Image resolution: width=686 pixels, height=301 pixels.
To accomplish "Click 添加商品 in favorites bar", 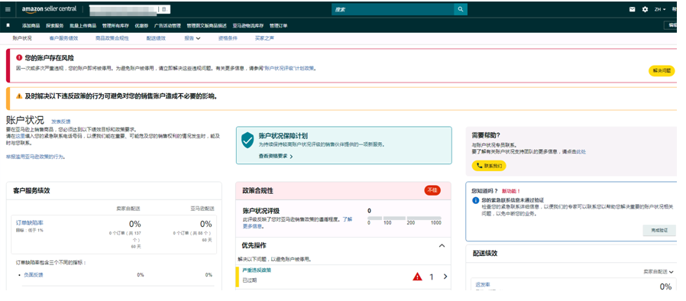I will point(31,26).
